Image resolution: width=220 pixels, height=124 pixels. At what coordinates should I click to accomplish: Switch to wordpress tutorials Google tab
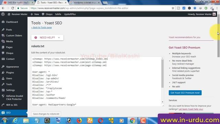point(85,2)
